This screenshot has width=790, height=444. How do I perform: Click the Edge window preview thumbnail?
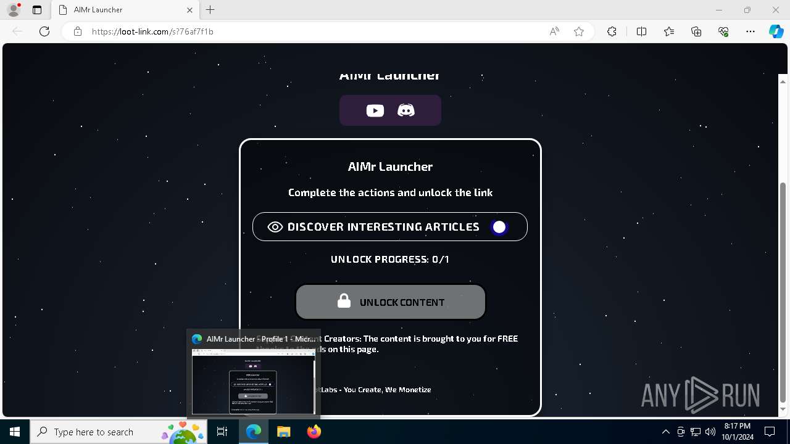tap(254, 382)
